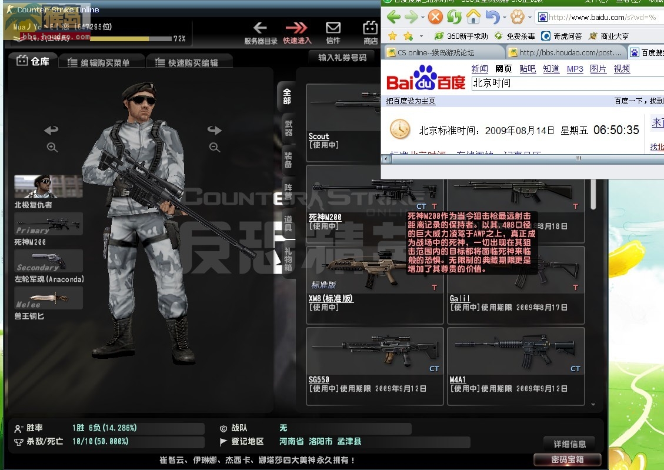Image resolution: width=664 pixels, height=470 pixels.
Task: Click the browser horizontal scrollbar
Action: click(x=579, y=159)
